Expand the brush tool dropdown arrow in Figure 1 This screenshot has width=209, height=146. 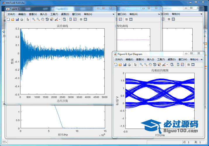tap(60, 20)
